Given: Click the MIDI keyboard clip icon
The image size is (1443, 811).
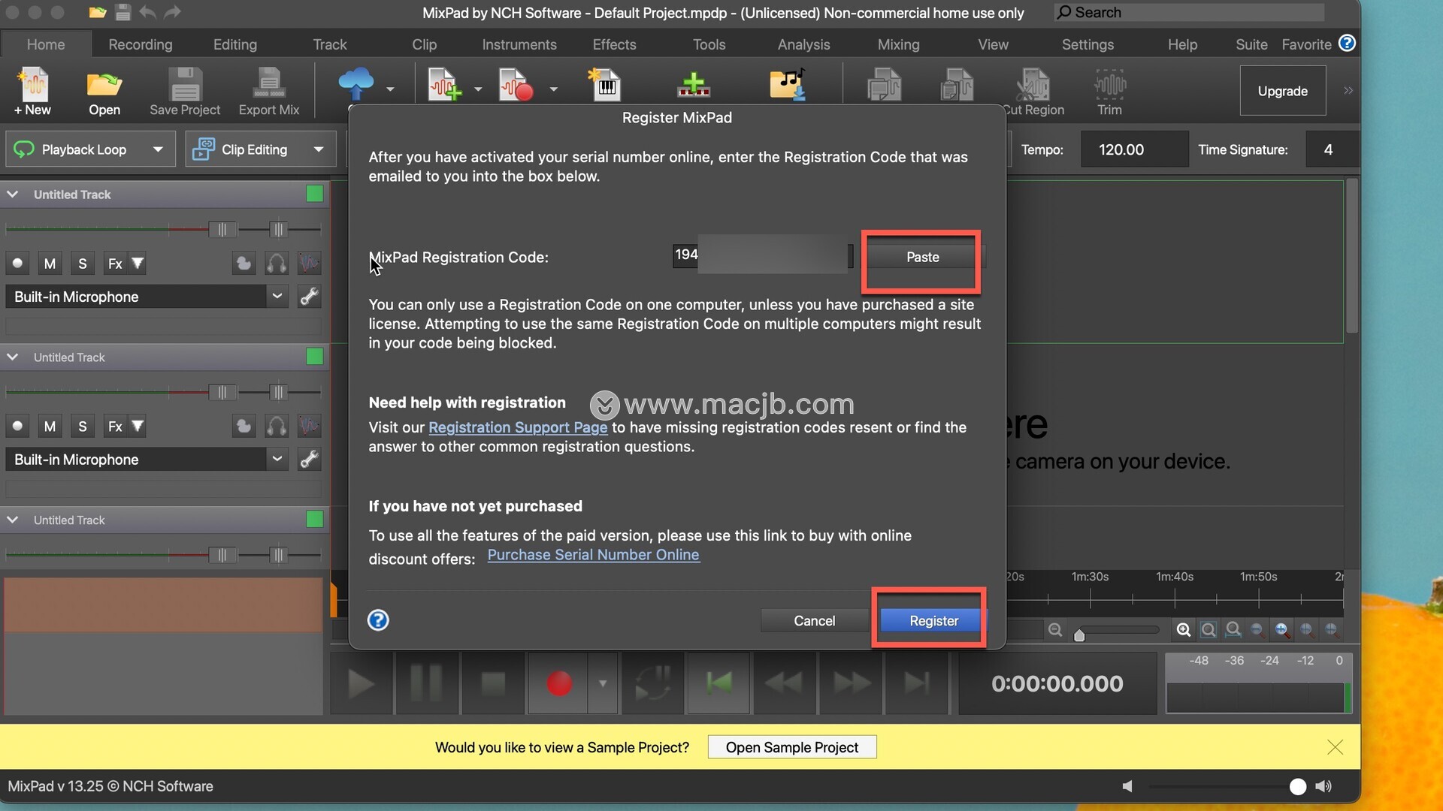Looking at the screenshot, I should pos(606,84).
